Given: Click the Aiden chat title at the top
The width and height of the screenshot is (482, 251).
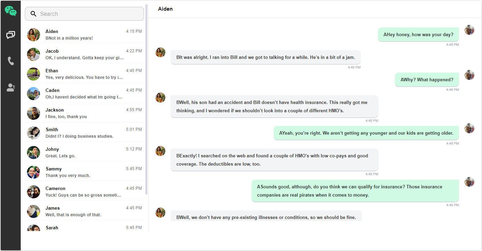Looking at the screenshot, I should click(165, 9).
